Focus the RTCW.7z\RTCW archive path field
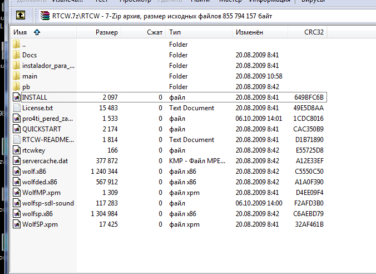This screenshot has width=376, height=274. pos(206,16)
